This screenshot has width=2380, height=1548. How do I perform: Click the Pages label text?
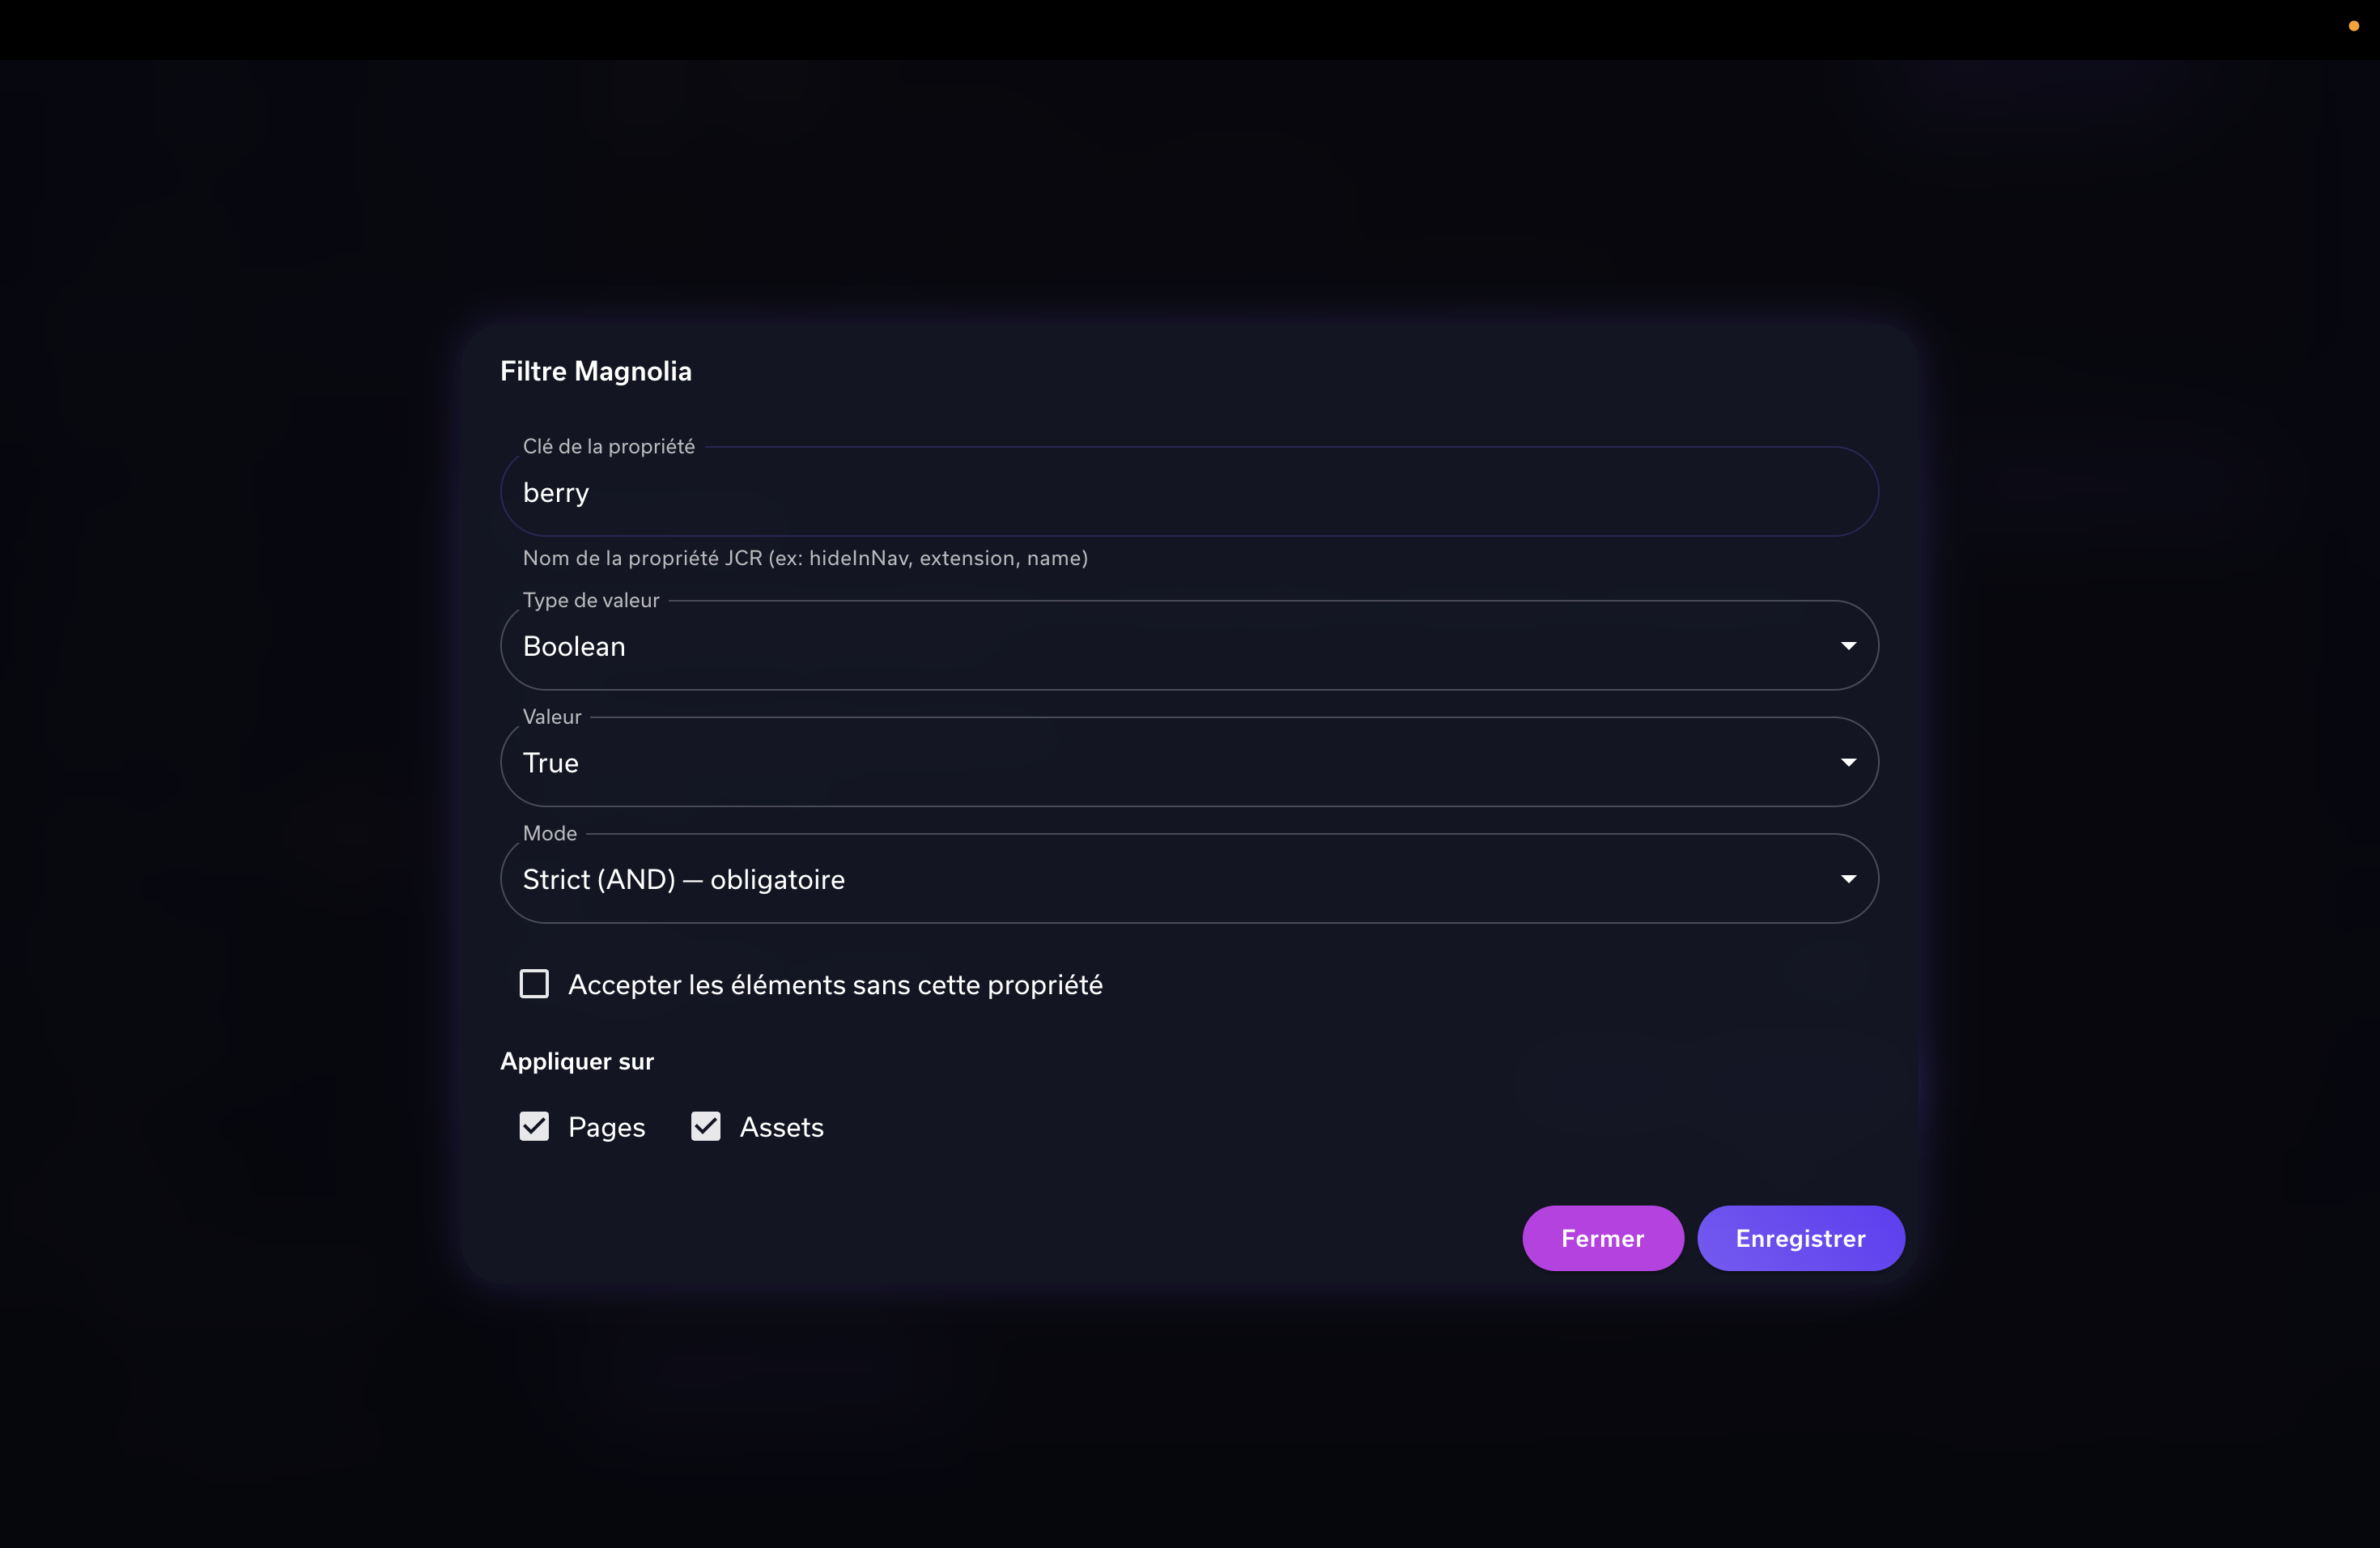[606, 1127]
